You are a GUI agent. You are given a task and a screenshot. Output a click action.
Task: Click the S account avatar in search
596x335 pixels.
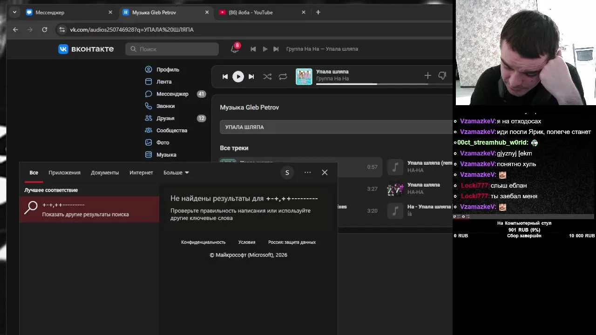click(287, 173)
